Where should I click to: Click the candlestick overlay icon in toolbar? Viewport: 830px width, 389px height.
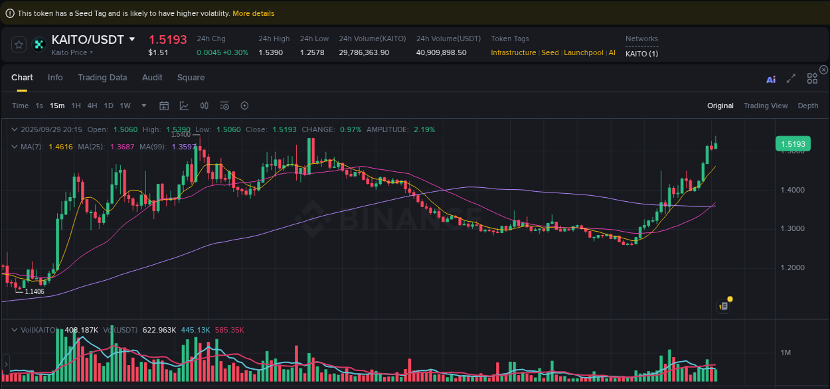point(204,106)
